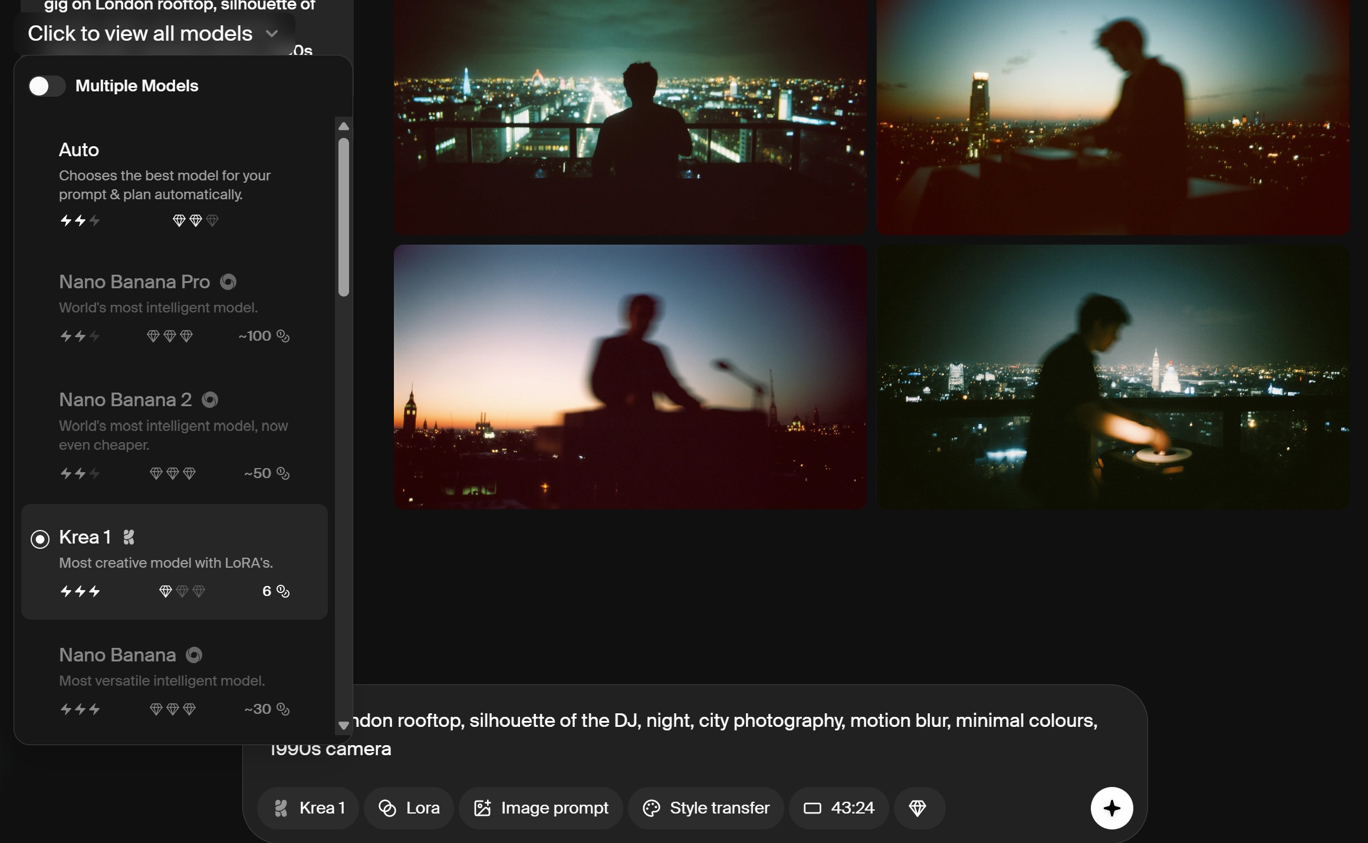Click the sparkle generate button
Viewport: 1368px width, 843px height.
click(x=1111, y=808)
